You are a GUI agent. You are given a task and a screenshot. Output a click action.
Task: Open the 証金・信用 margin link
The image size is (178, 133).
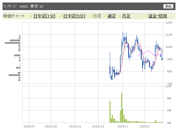[x=158, y=16]
